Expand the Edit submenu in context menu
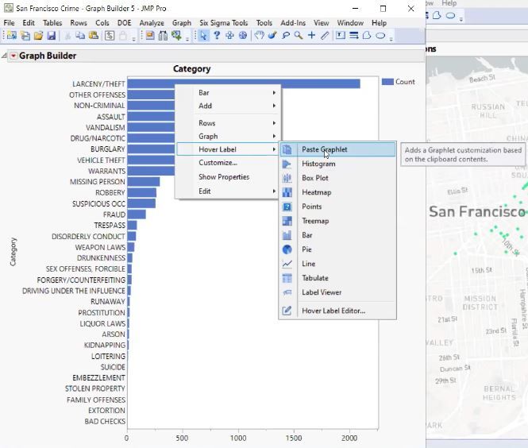The width and height of the screenshot is (528, 448). [x=228, y=191]
